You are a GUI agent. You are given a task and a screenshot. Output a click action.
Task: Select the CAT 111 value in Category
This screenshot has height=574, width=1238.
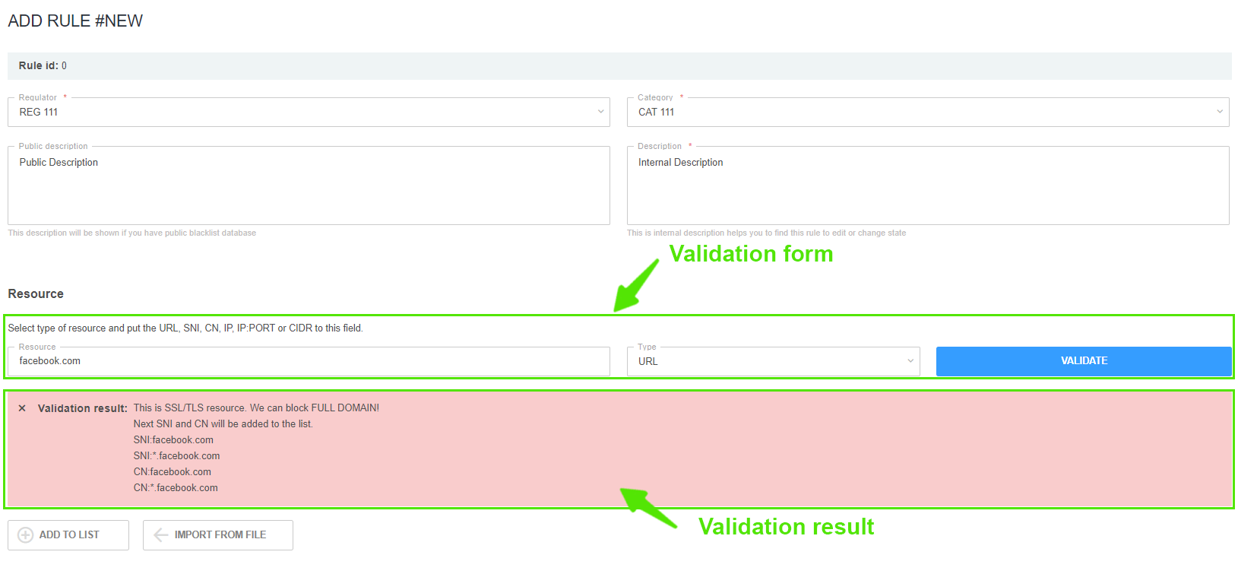pyautogui.click(x=656, y=112)
